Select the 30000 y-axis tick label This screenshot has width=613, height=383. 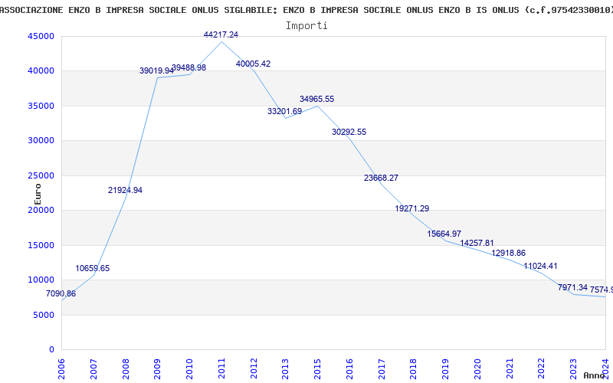41,141
